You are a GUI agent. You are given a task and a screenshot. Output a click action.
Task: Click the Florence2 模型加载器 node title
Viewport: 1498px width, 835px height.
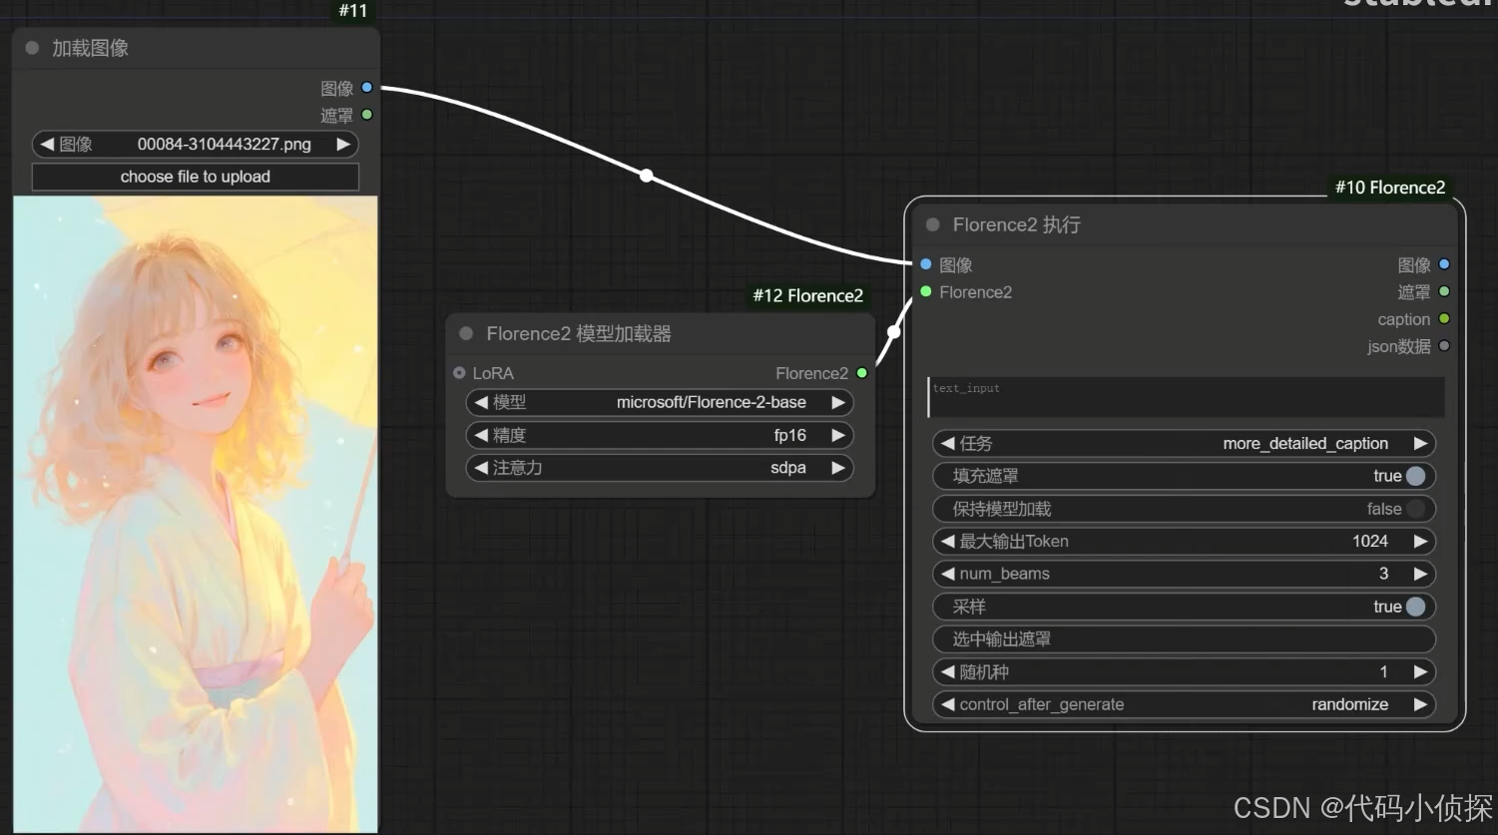579,333
